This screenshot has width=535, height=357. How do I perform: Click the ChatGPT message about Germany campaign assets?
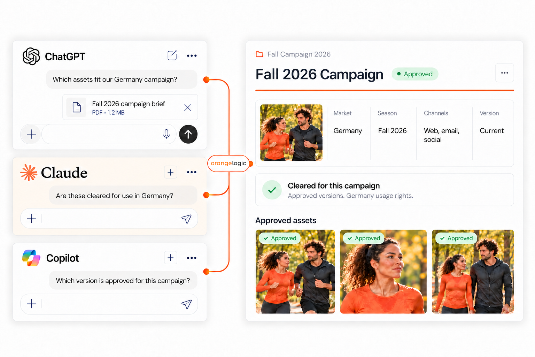[x=122, y=79]
